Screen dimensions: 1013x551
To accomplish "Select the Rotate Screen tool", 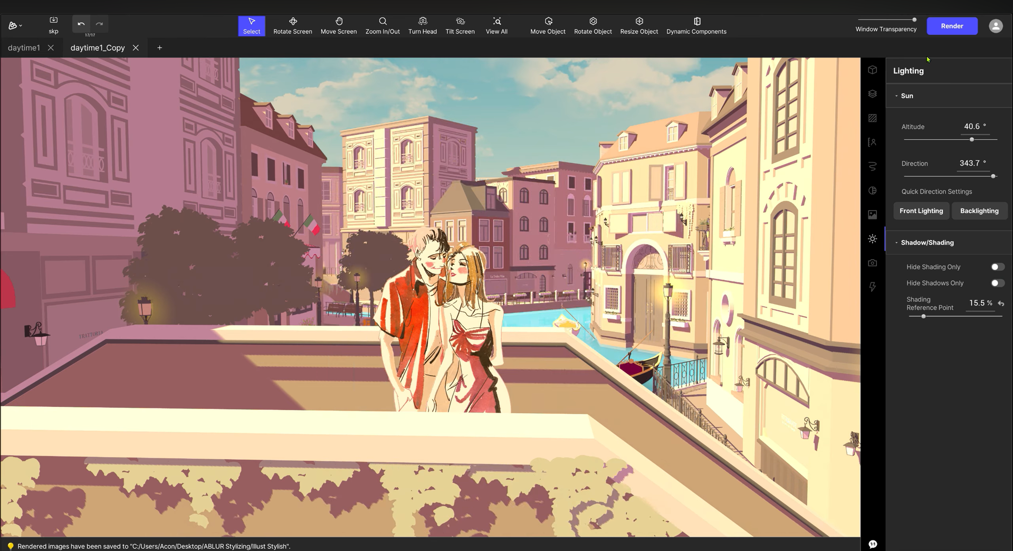I will (x=292, y=25).
